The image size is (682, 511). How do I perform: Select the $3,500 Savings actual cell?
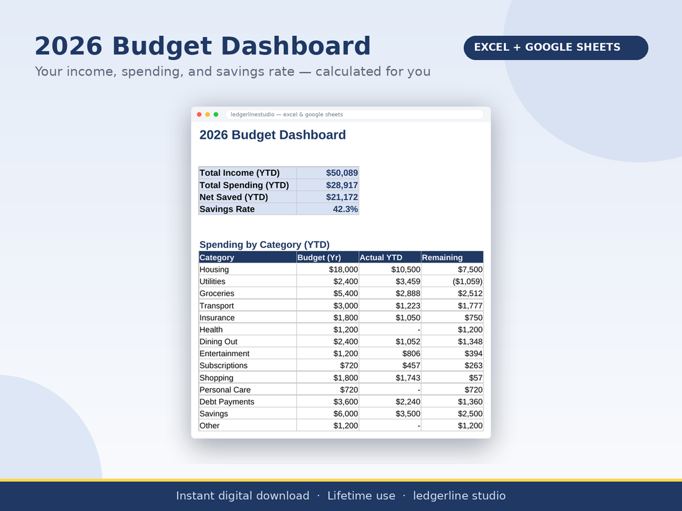point(390,414)
